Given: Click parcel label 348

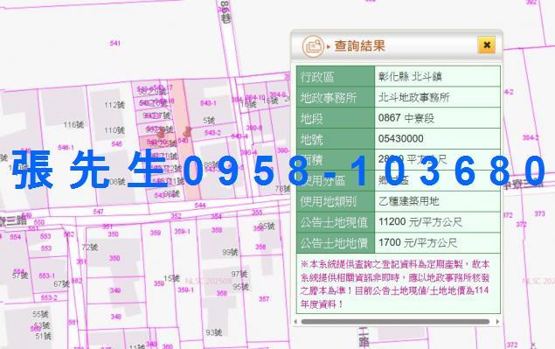Looking at the screenshot, I should (x=115, y=317).
